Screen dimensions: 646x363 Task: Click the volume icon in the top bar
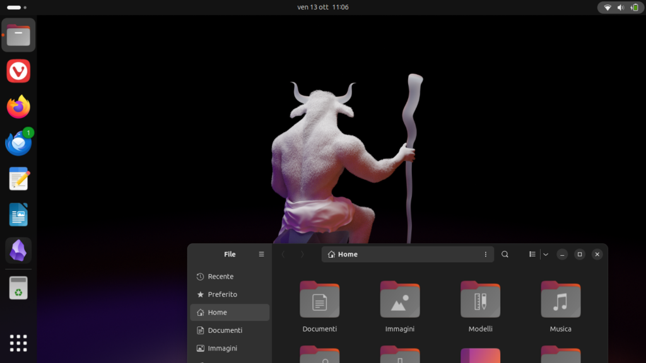click(x=621, y=8)
